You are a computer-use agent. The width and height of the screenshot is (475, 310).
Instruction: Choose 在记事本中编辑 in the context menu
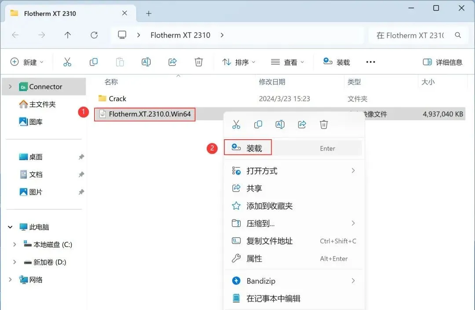click(293, 299)
